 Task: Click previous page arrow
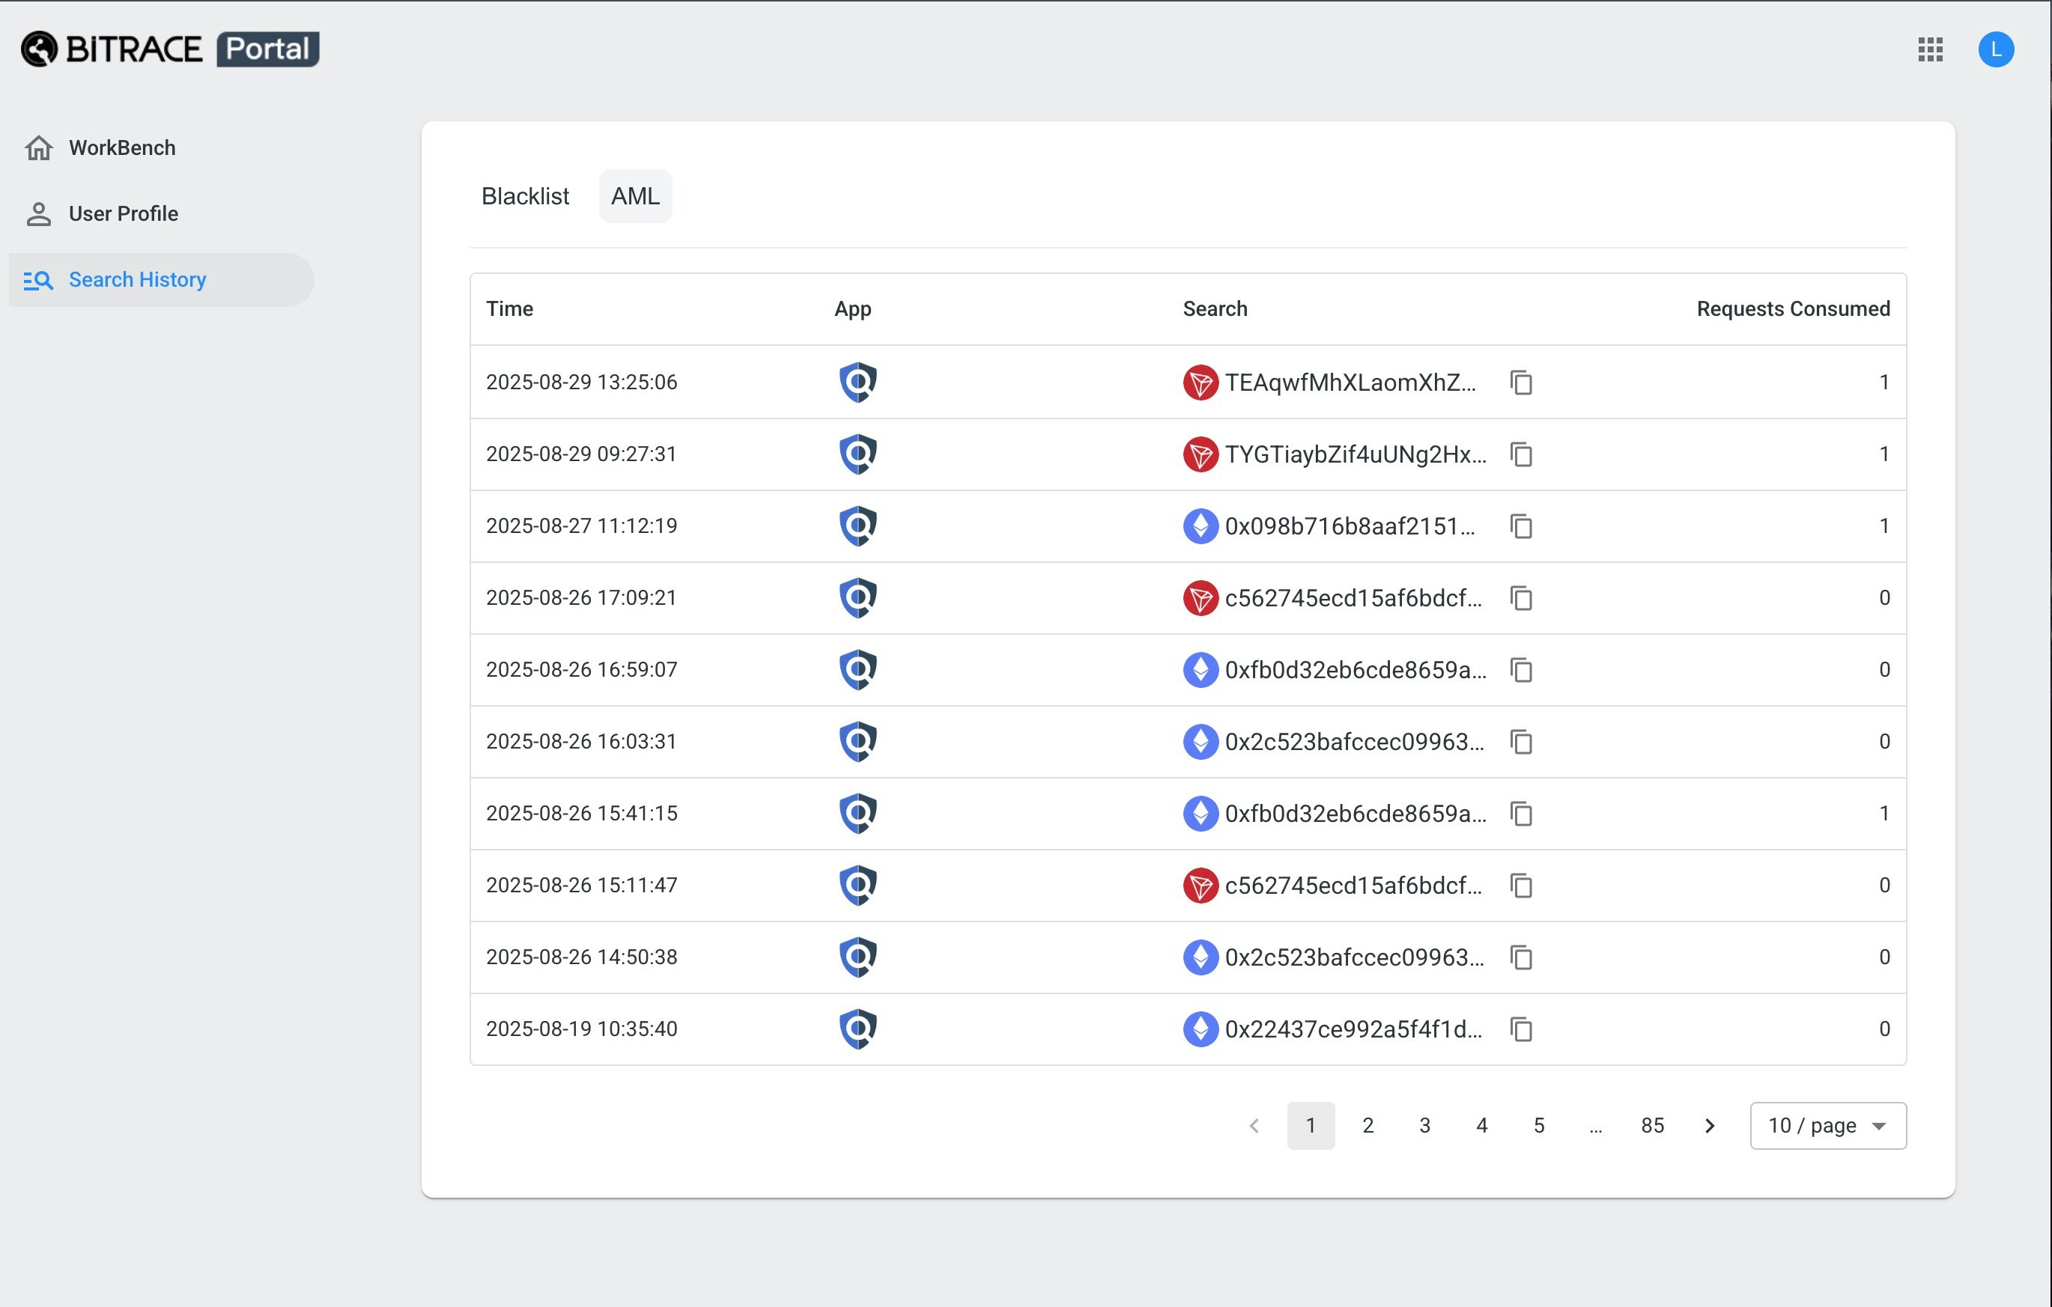click(x=1254, y=1126)
